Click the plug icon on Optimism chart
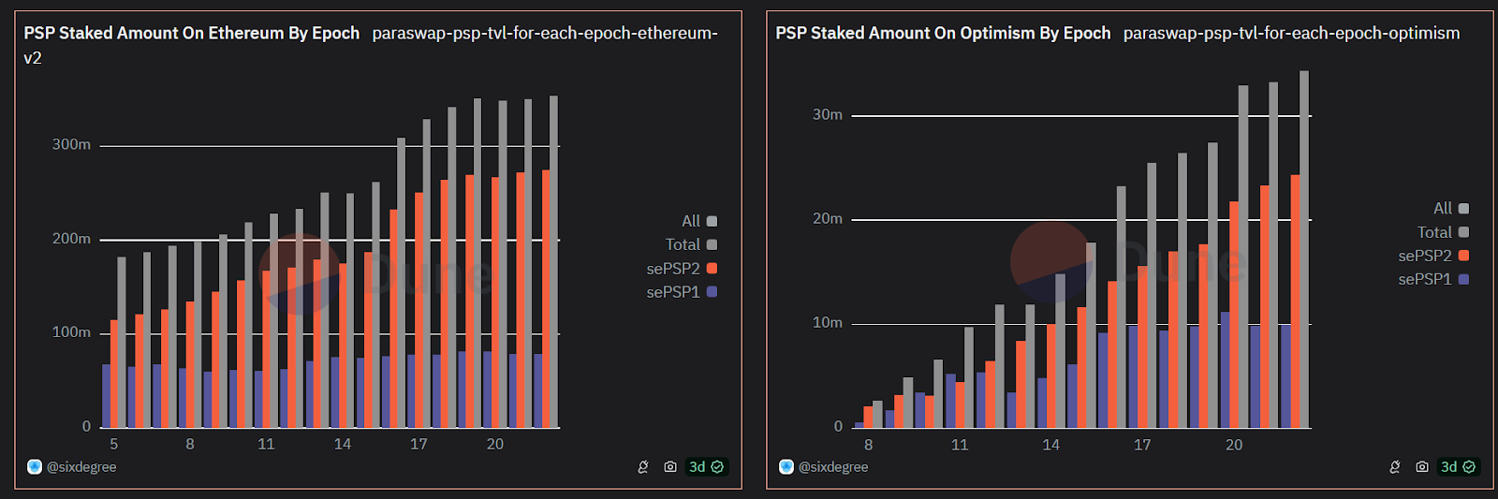Image resolution: width=1498 pixels, height=499 pixels. coord(1395,466)
